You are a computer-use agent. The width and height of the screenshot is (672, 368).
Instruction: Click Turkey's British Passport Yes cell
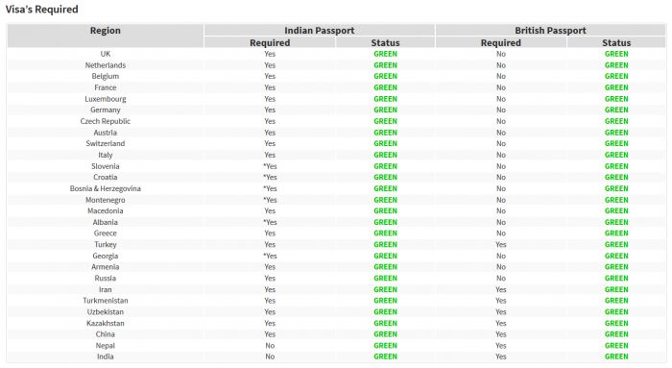500,244
